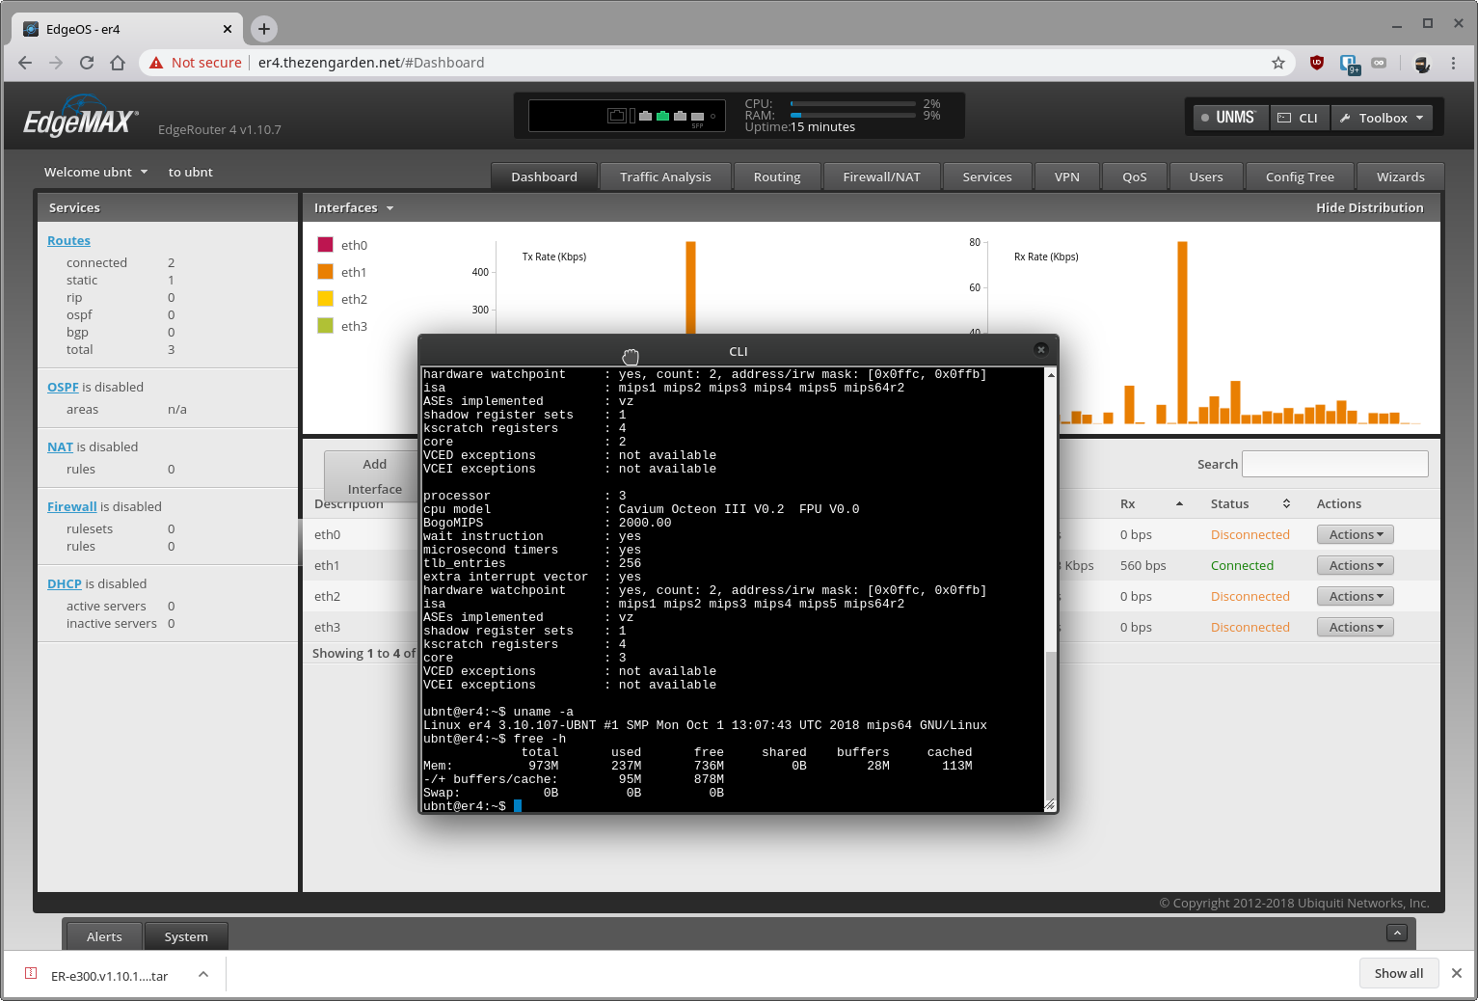Open Actions dropdown for eth2
1478x1001 pixels.
click(x=1355, y=596)
